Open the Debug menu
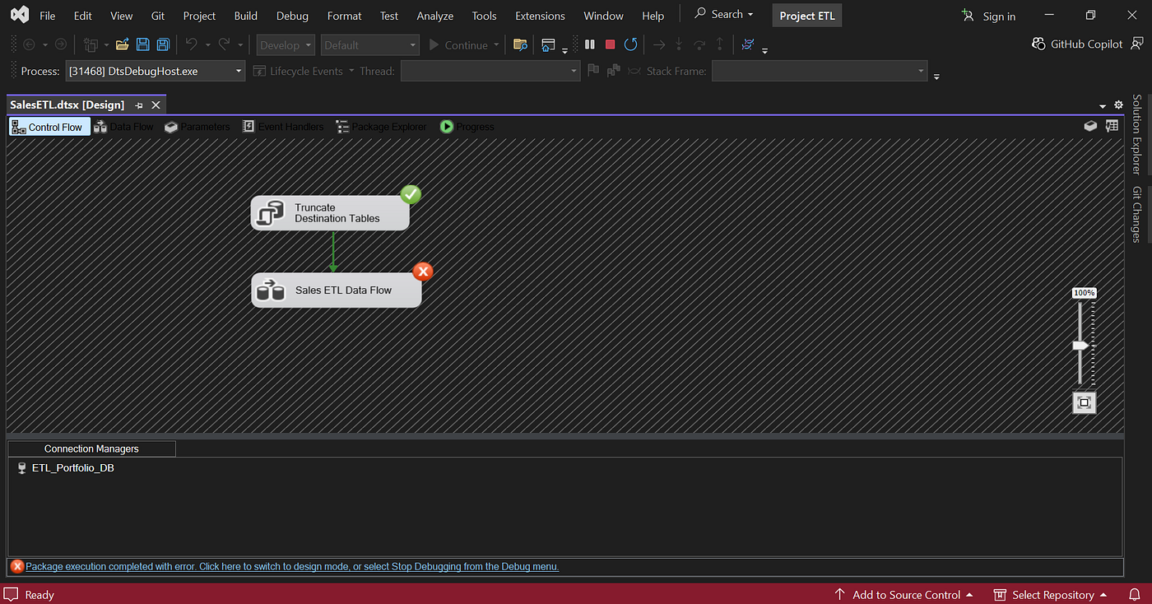The height and width of the screenshot is (604, 1152). coord(292,16)
